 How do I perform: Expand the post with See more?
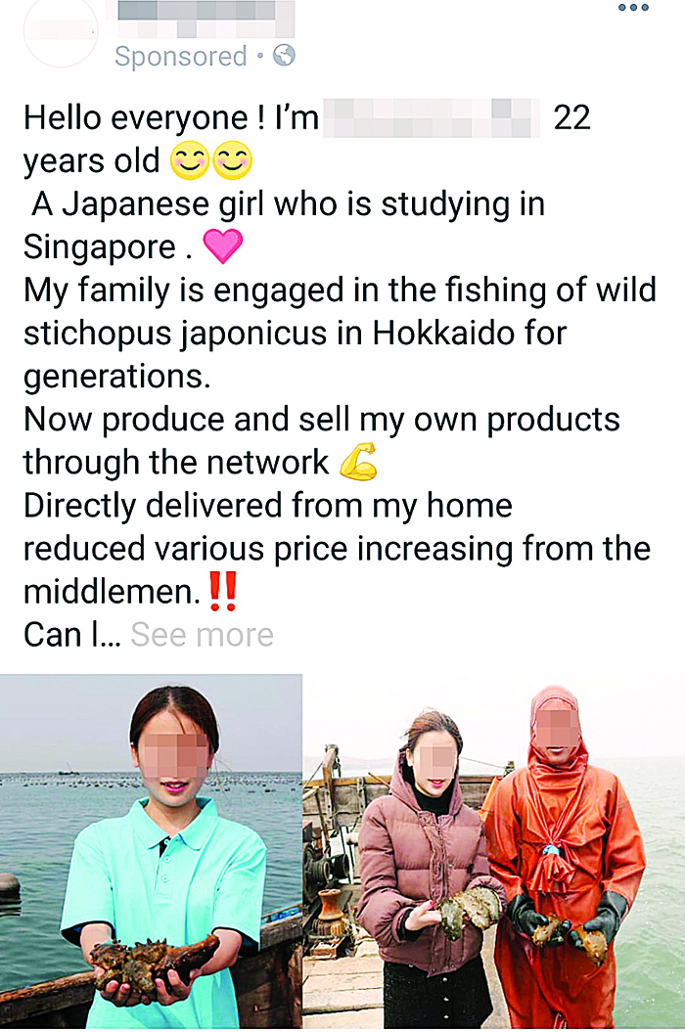(203, 635)
